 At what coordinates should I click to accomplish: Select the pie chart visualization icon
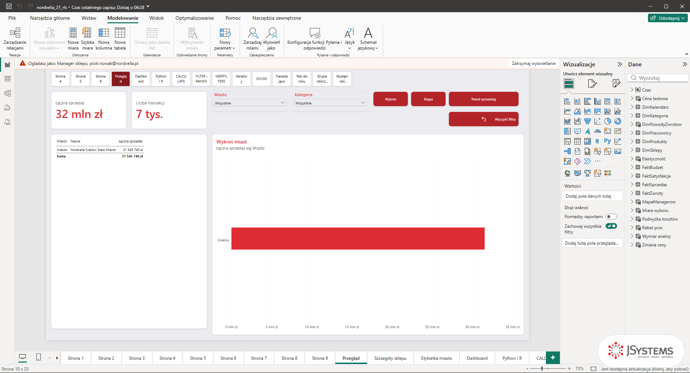click(x=608, y=121)
